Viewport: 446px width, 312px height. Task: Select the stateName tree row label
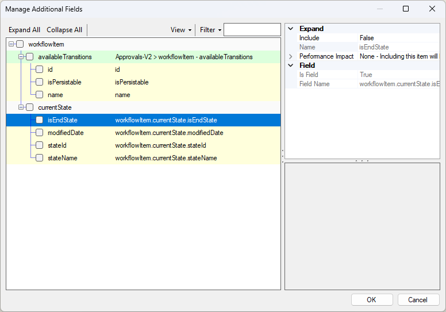click(x=62, y=158)
